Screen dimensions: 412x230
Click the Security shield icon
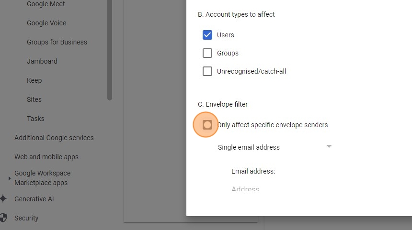coord(3,218)
